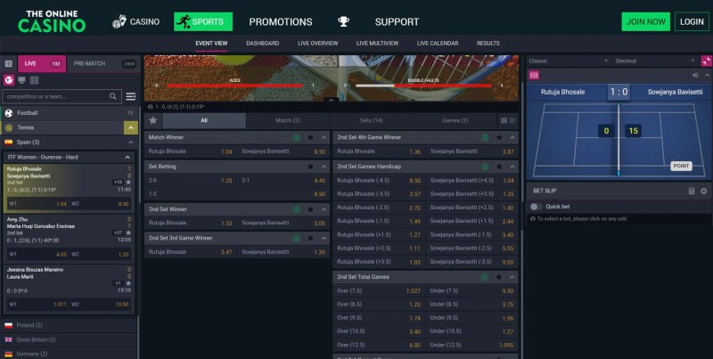Switch markets to two-column grid layout

tap(504, 120)
